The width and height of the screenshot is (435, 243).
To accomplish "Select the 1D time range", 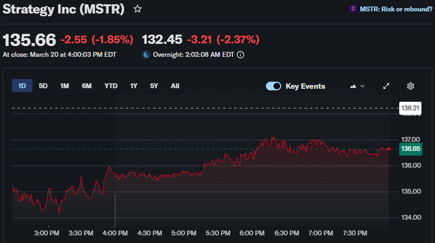I will click(x=22, y=86).
